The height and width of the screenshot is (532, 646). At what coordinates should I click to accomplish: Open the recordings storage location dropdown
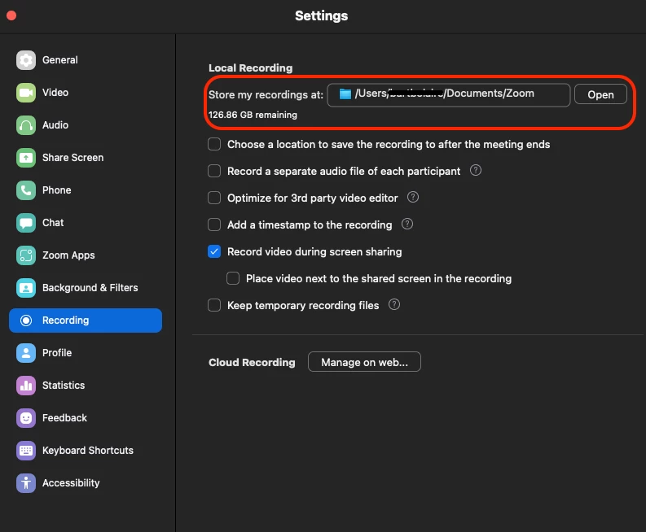point(448,94)
